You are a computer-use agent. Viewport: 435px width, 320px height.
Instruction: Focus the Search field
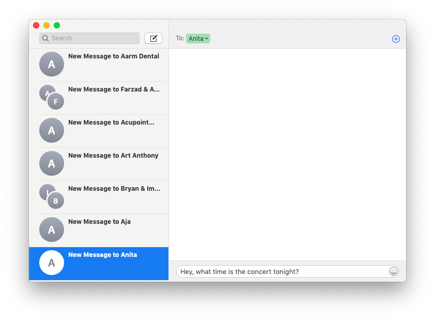pos(89,38)
